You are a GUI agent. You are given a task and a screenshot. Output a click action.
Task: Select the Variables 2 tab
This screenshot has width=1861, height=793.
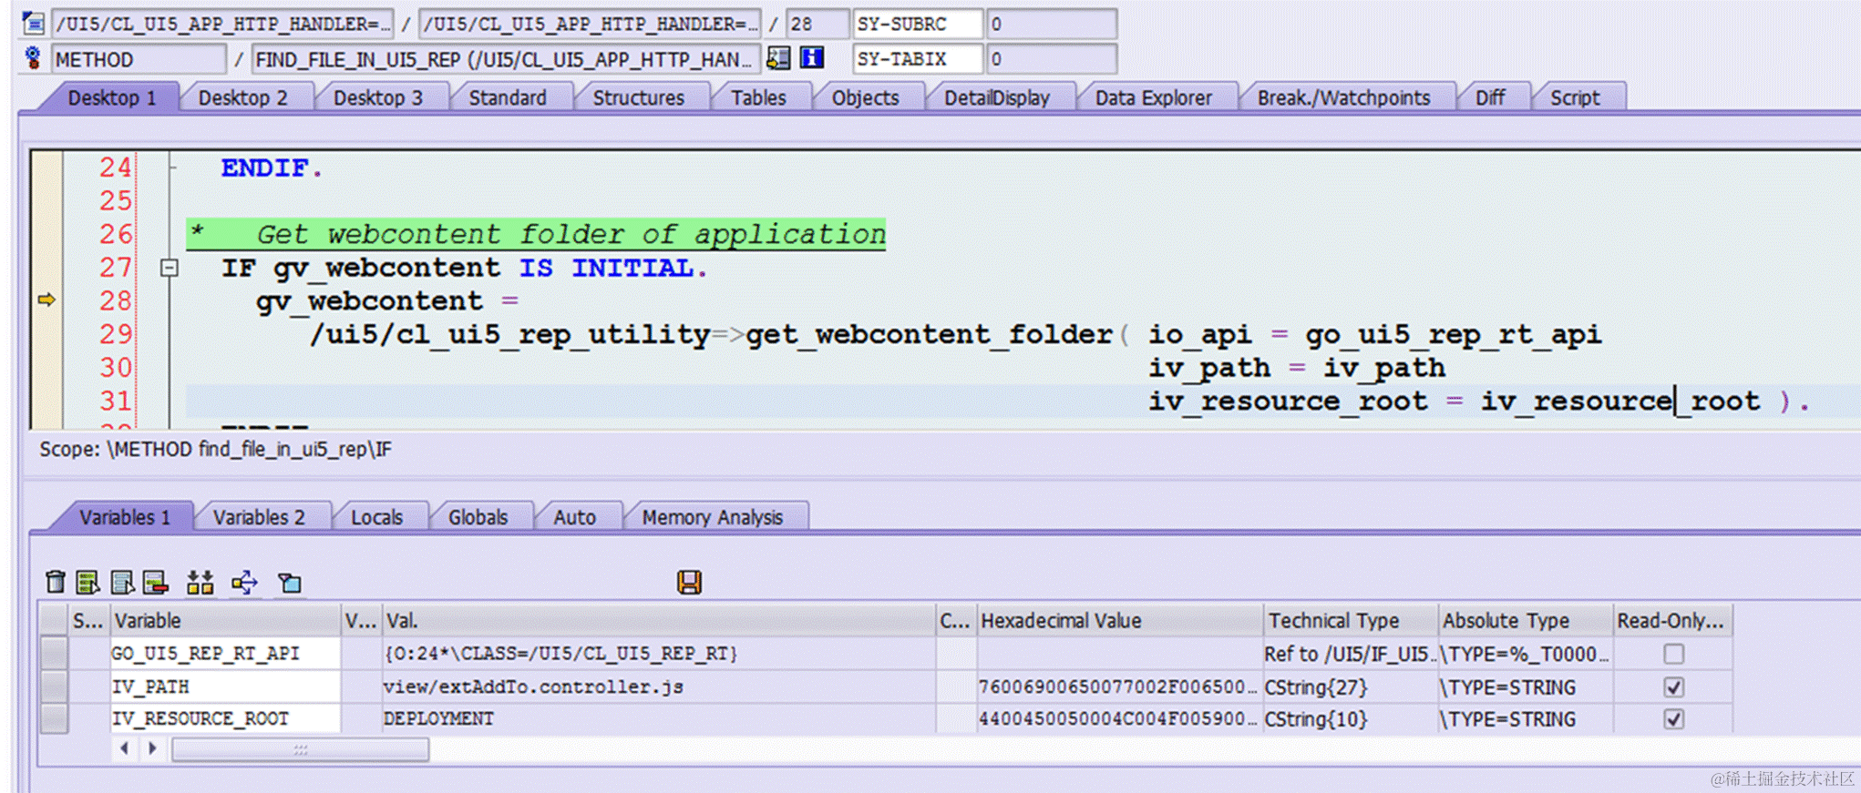point(259,517)
